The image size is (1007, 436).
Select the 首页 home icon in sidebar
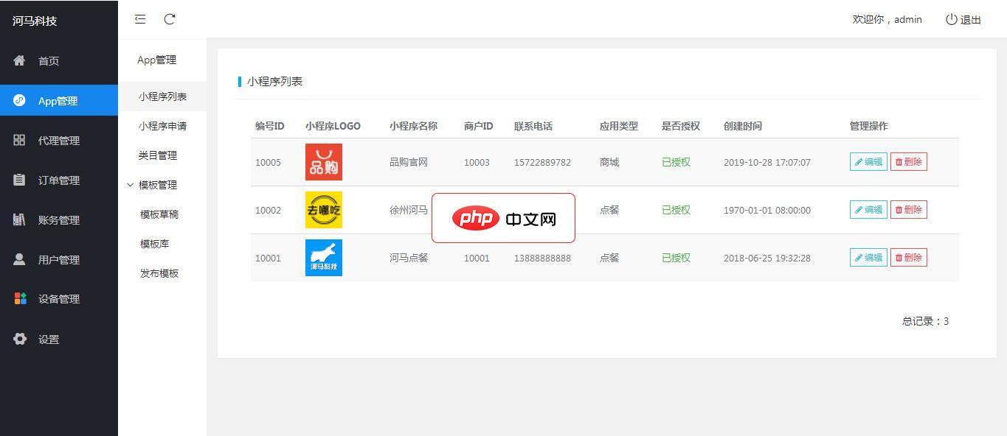20,61
